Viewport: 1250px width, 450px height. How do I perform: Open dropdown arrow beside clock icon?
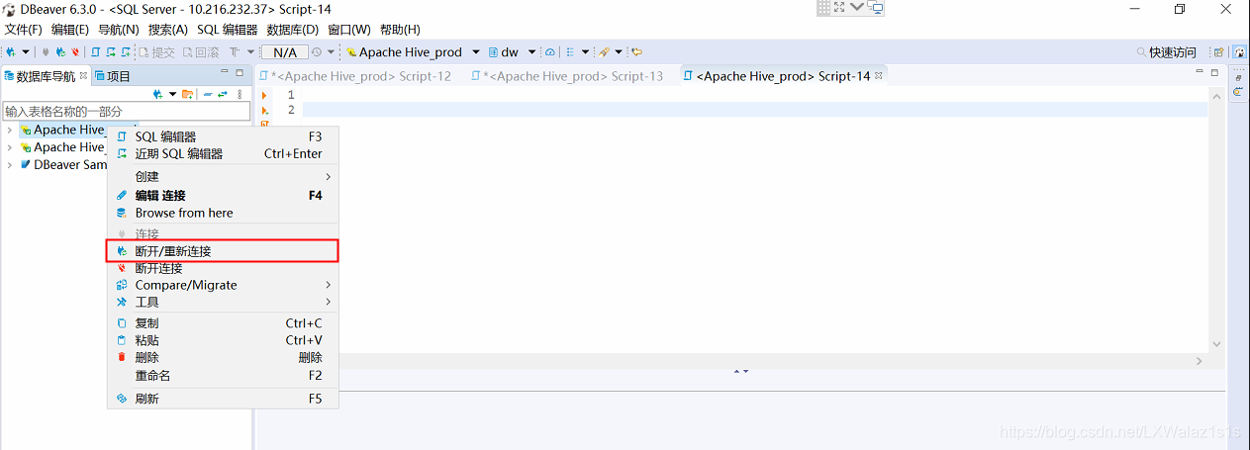click(x=331, y=51)
